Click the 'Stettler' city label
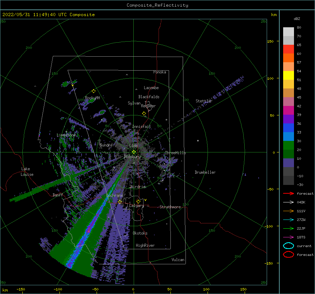The image size is (315, 294). coord(204,101)
